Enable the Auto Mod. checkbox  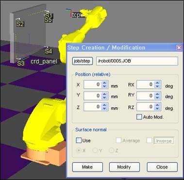coord(139,117)
